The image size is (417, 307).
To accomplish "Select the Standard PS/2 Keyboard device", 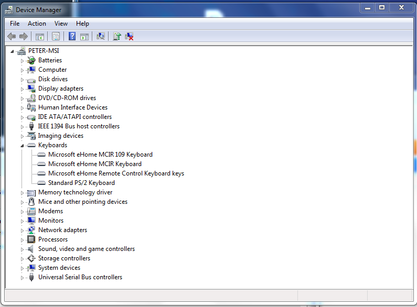I will click(x=81, y=183).
